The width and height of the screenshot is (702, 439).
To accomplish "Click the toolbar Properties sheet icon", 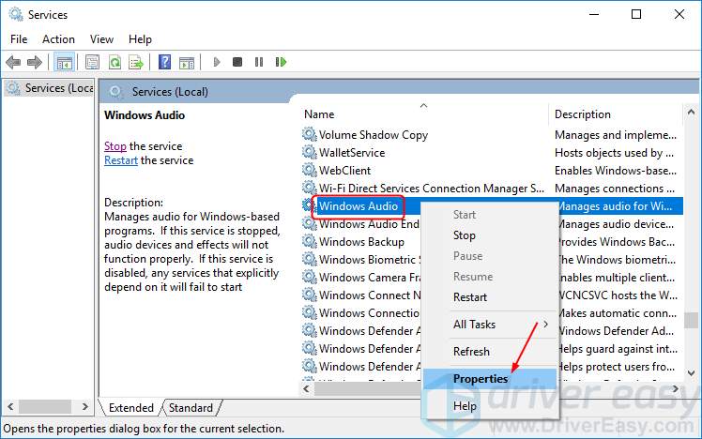I will click(92, 62).
